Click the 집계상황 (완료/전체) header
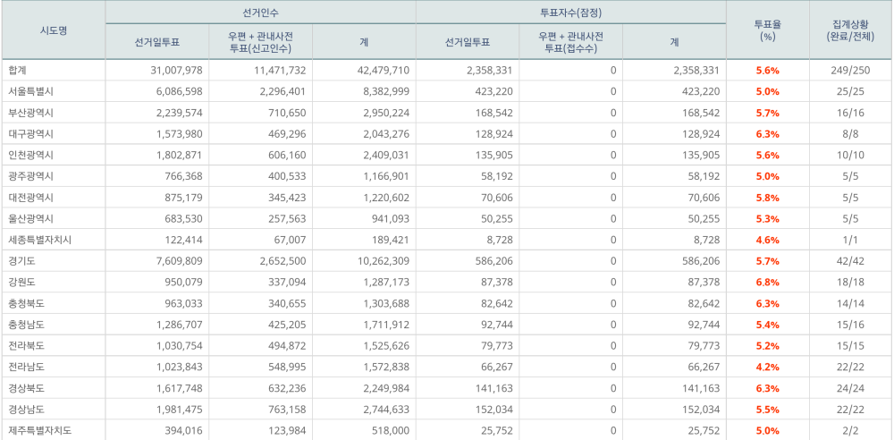Viewport: 894px width, 440px height. point(850,30)
